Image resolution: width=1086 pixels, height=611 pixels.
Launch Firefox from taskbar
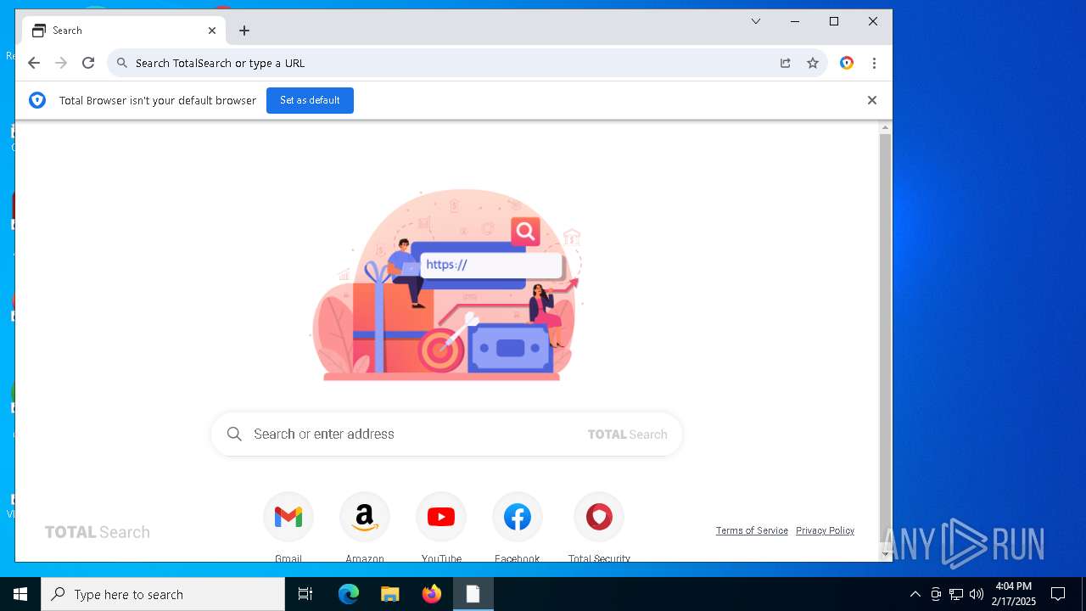(432, 594)
